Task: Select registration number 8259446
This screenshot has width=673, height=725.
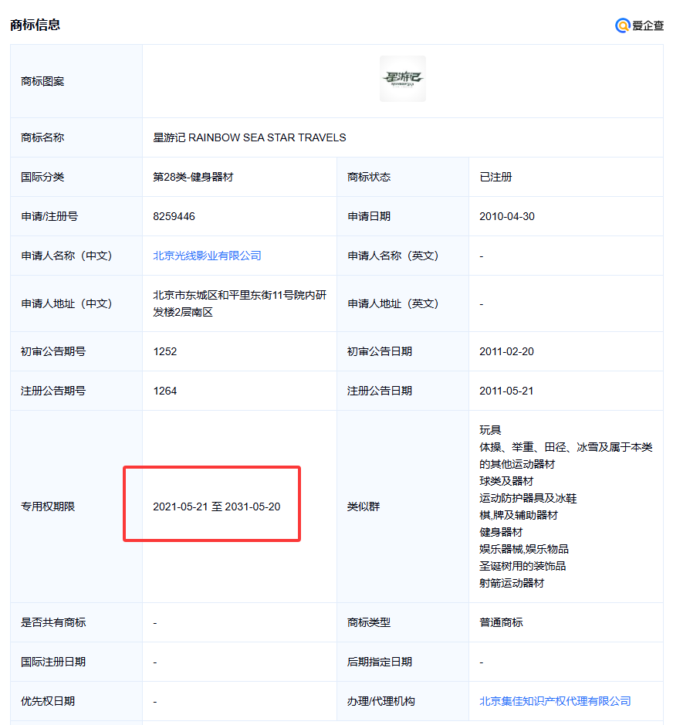Action: click(174, 216)
